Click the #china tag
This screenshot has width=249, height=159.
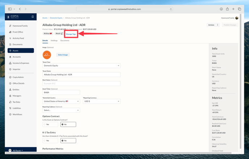(x=48, y=34)
